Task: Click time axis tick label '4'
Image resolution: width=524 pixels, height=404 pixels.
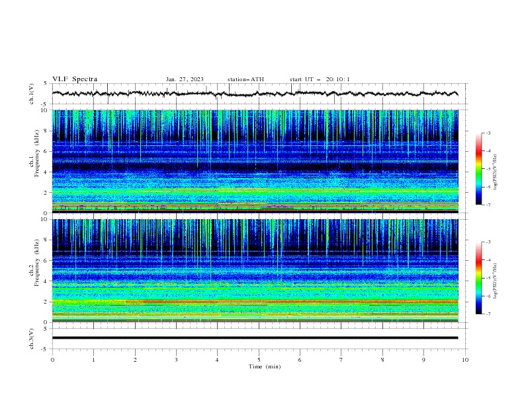Action: pos(217,360)
